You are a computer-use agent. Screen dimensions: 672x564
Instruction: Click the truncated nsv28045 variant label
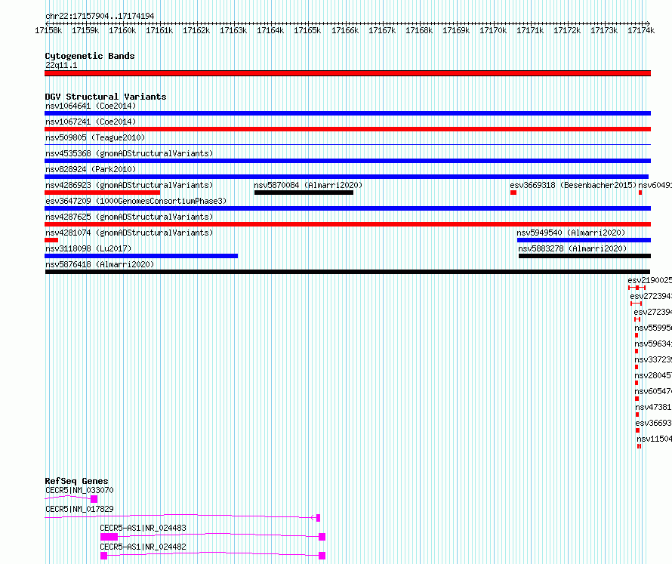coord(653,375)
